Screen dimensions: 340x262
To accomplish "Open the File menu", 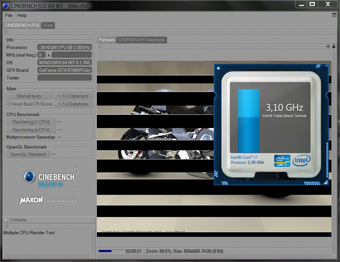I will pyautogui.click(x=9, y=16).
